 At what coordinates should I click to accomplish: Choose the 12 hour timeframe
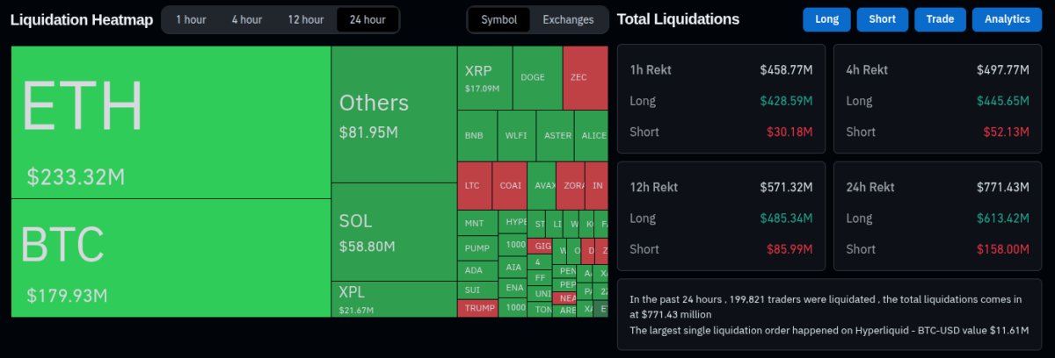click(x=305, y=19)
